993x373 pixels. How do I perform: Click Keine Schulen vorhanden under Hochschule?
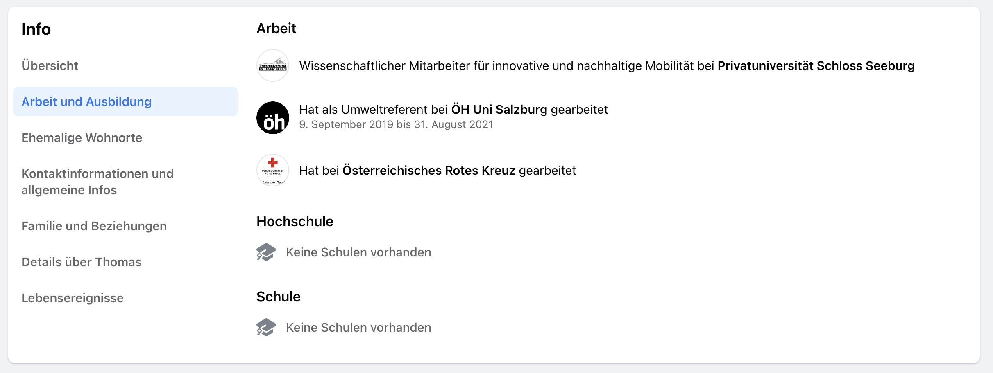(358, 252)
